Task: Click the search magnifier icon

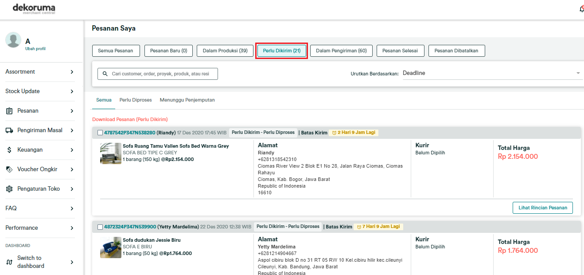Action: pos(105,74)
